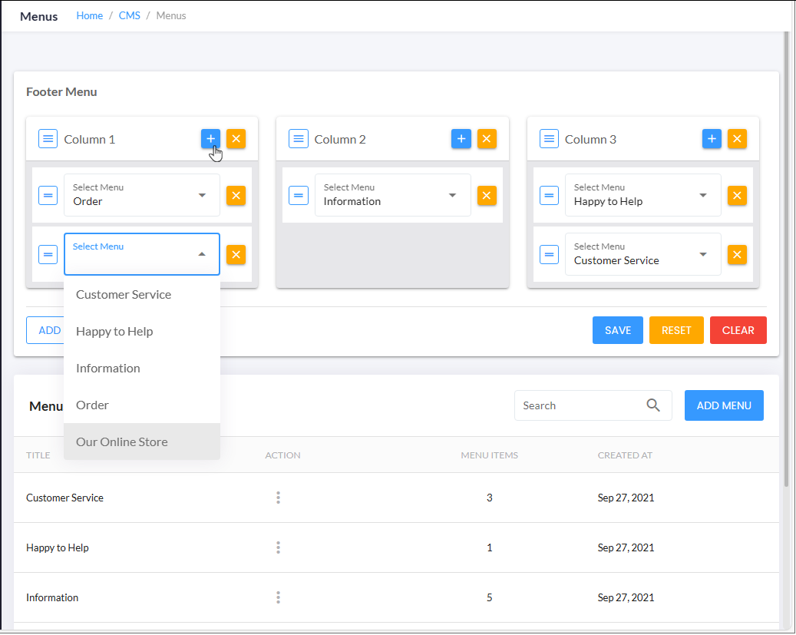This screenshot has width=796, height=635.
Task: Click the Happy to Help drag handle in Column 3
Action: pos(549,196)
